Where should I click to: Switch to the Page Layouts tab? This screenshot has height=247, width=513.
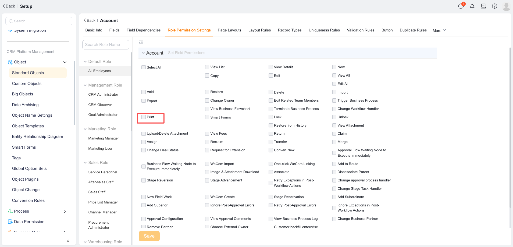[229, 30]
